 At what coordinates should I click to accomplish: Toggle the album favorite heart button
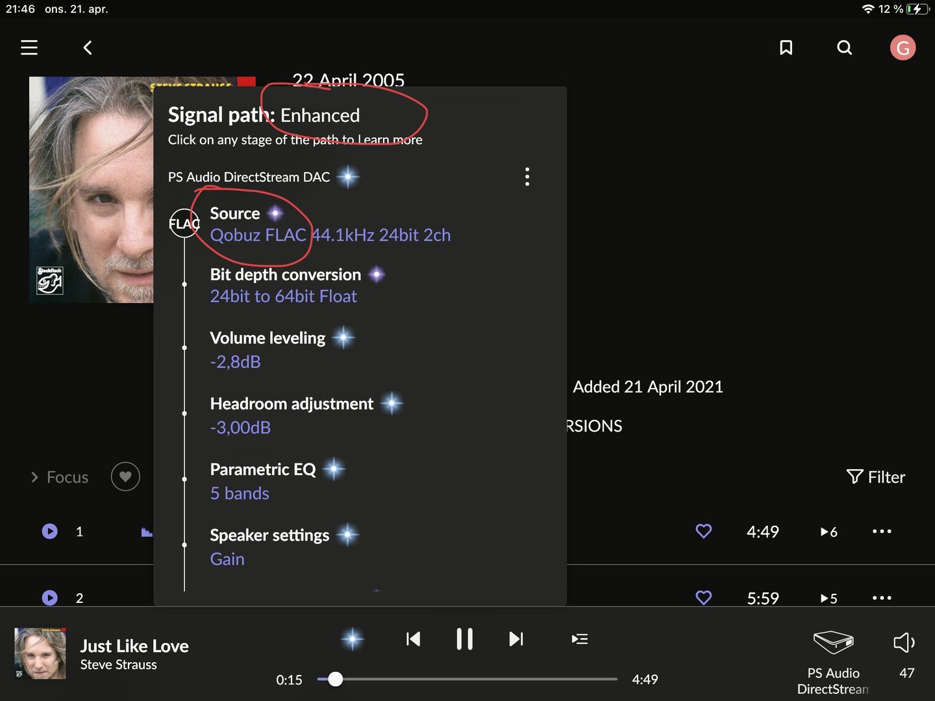click(125, 477)
